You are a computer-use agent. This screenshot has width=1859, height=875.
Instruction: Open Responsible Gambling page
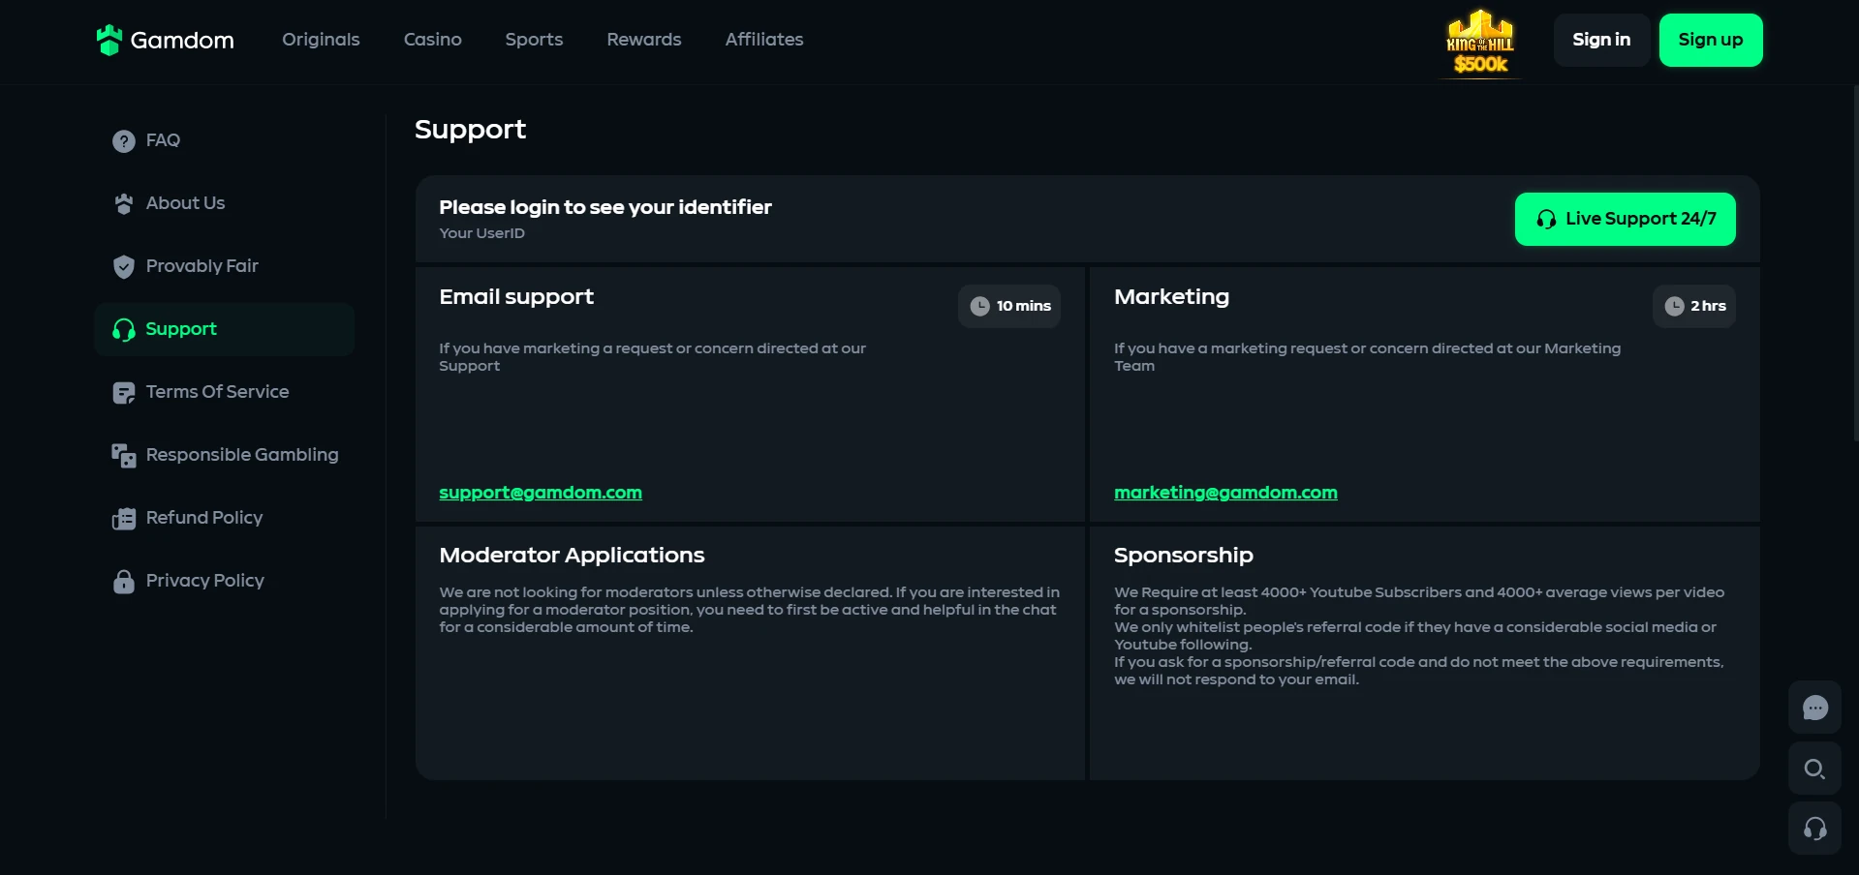(x=225, y=456)
